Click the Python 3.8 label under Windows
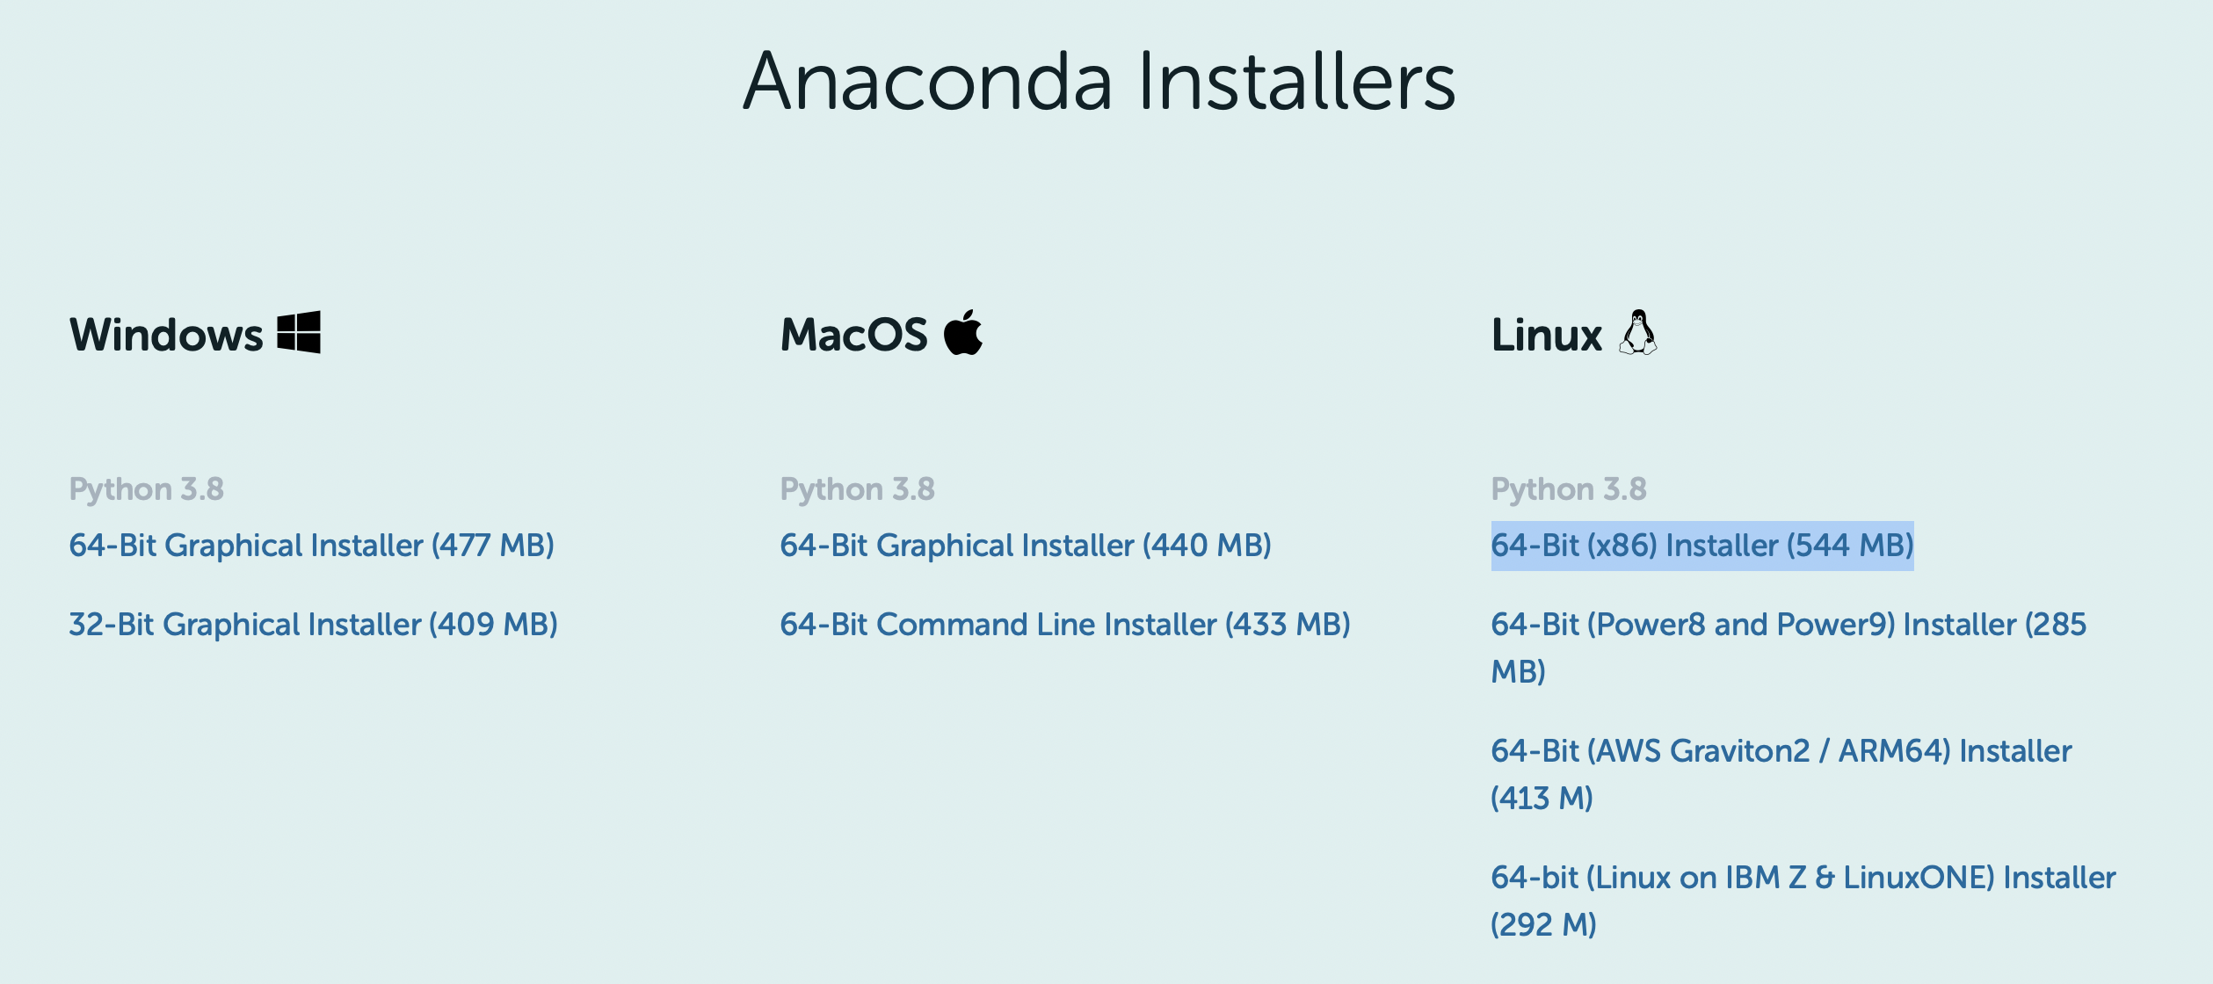 tap(147, 488)
